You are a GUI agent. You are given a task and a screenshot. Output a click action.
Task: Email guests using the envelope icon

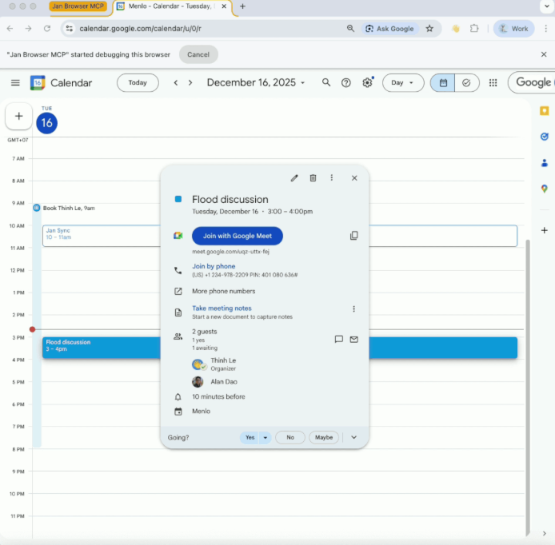[x=353, y=339]
